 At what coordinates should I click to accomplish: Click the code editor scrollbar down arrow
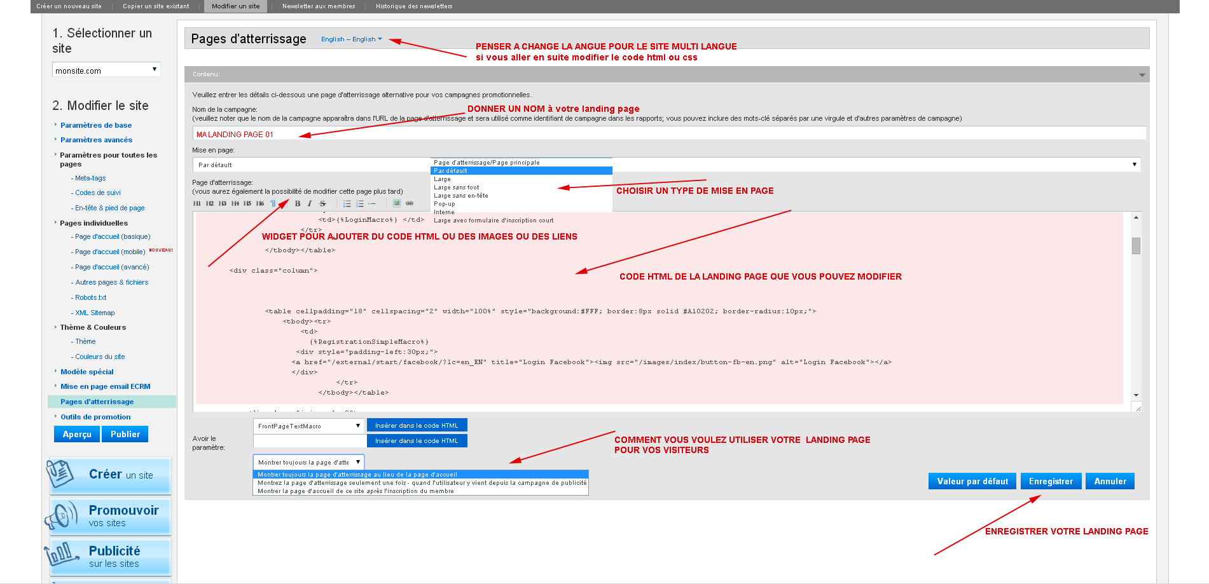[1136, 395]
